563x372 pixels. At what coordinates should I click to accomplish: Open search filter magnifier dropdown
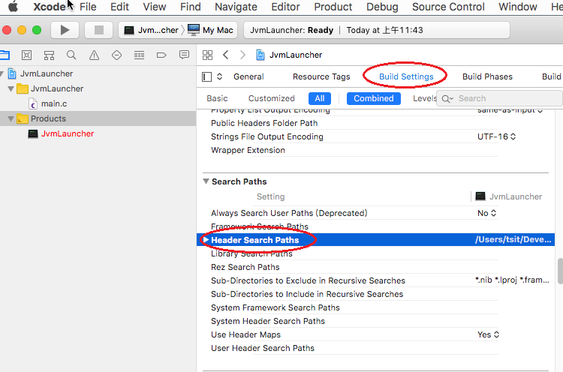pos(447,99)
